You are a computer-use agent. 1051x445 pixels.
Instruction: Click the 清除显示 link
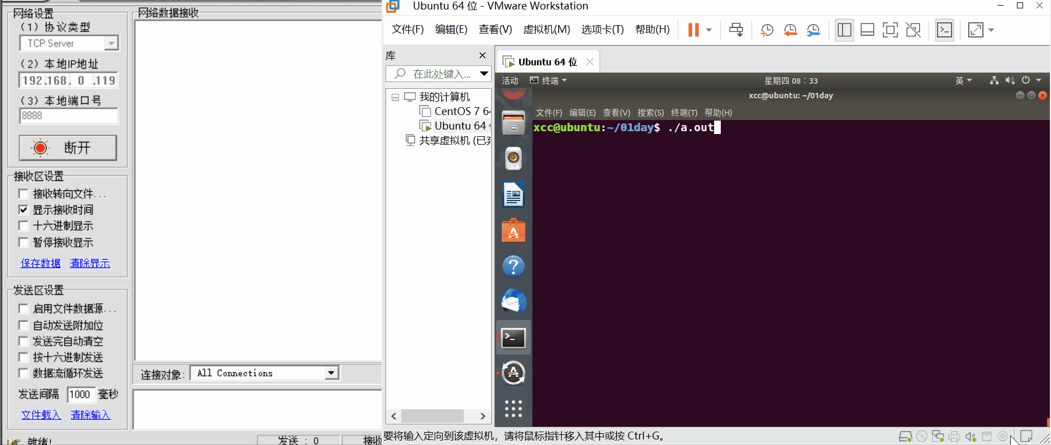[x=90, y=263]
